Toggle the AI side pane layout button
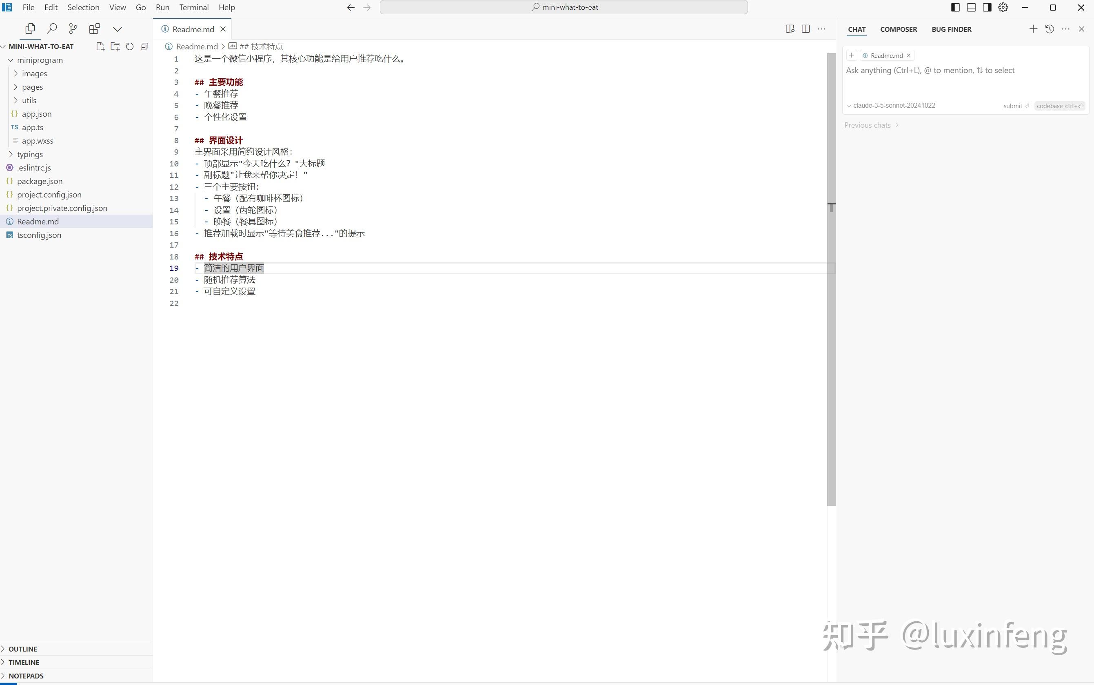 [x=987, y=7]
